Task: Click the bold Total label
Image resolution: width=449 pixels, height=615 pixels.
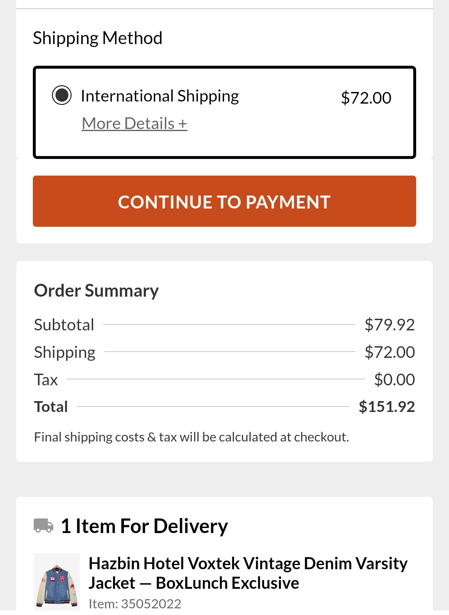Action: point(51,407)
